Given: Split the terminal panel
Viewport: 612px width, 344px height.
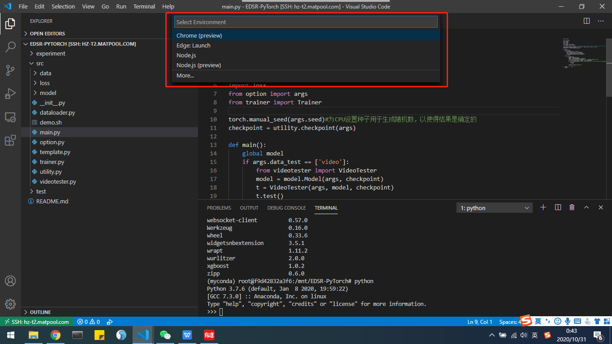Looking at the screenshot, I should [558, 207].
